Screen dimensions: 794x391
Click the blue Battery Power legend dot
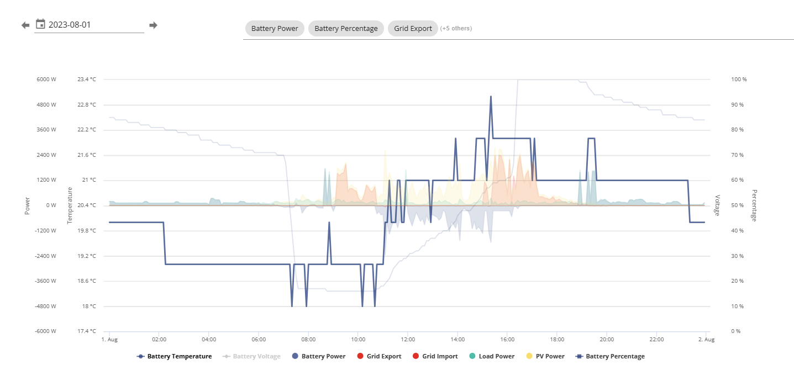[295, 356]
